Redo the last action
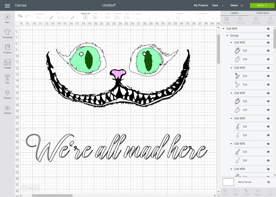 click(x=27, y=16)
